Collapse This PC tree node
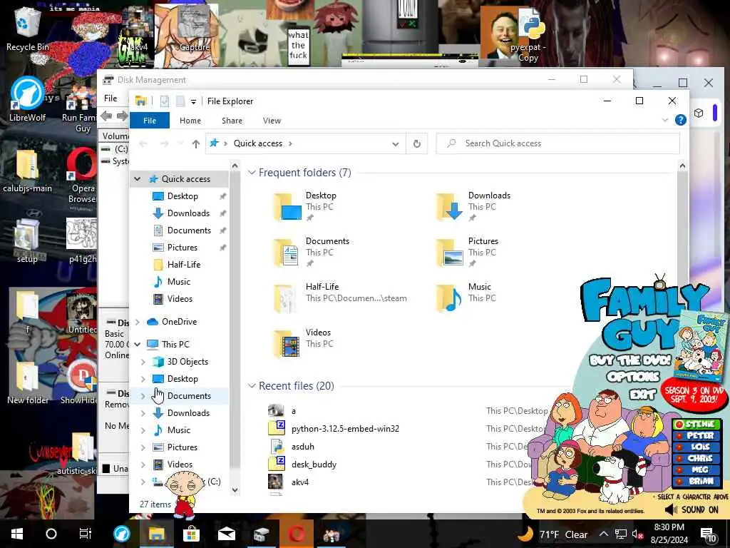Viewport: 730px width, 548px height. [138, 345]
